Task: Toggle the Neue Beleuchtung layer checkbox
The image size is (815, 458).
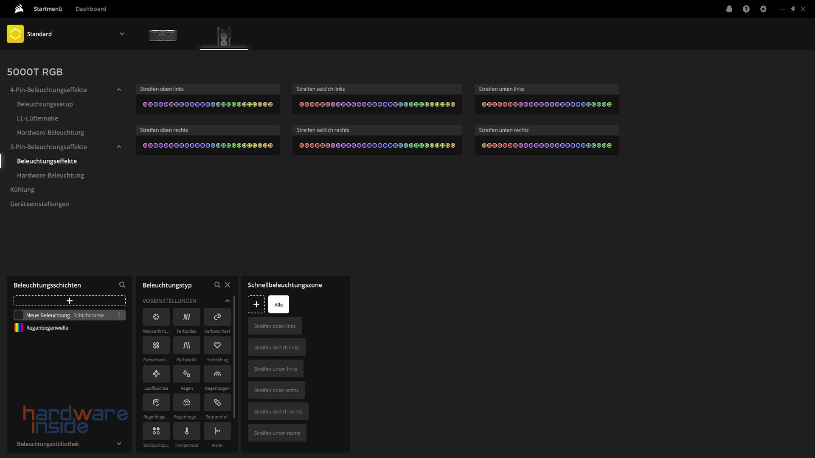Action: coord(19,315)
